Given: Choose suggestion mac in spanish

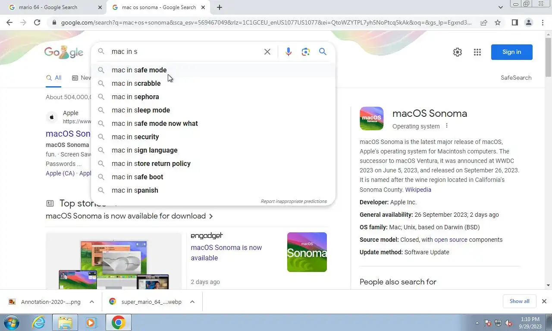Looking at the screenshot, I should pyautogui.click(x=213, y=190).
